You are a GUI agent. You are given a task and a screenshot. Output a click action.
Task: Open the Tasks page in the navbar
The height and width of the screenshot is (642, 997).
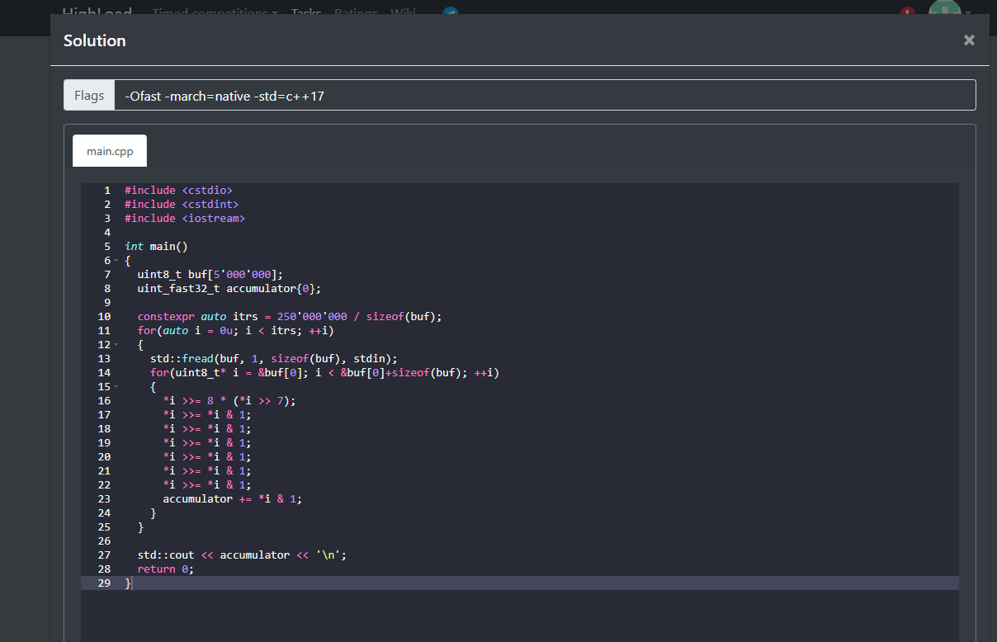point(306,12)
